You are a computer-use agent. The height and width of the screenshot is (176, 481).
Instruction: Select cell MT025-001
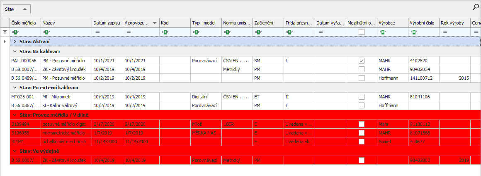pyautogui.click(x=25, y=97)
